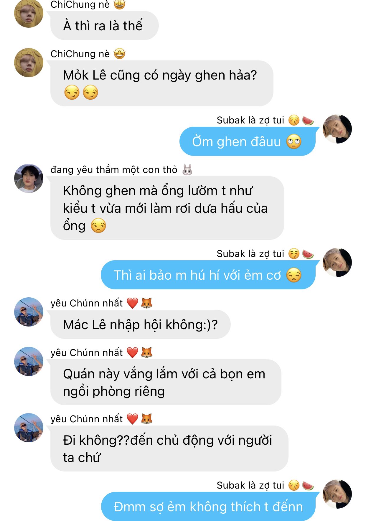Tap the "Đi không??đến chủ động" message
366x521 pixels.
tap(169, 449)
